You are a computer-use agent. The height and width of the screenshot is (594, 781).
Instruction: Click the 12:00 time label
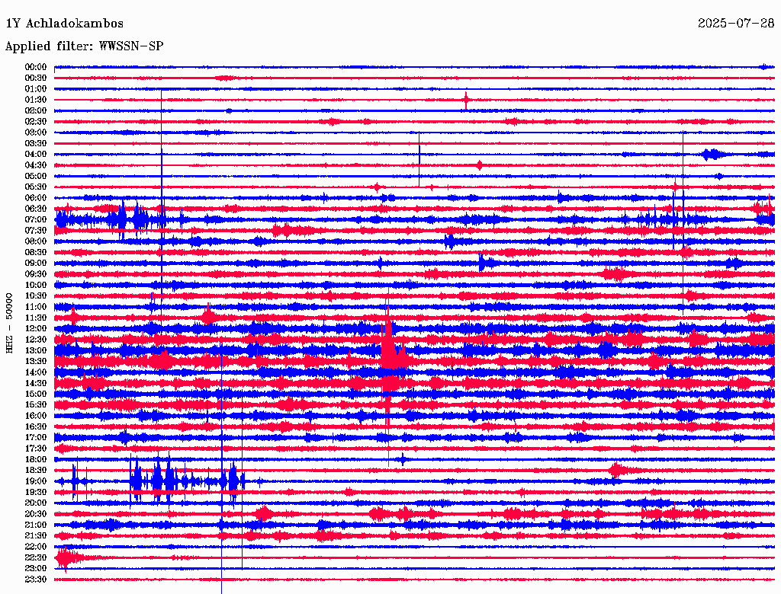click(x=36, y=328)
